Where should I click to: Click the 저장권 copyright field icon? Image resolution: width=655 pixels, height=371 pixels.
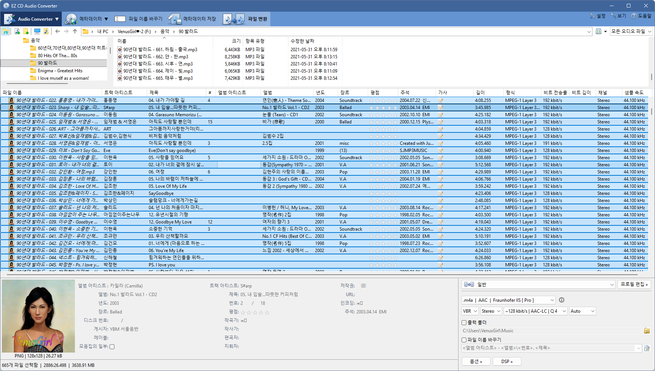[363, 286]
